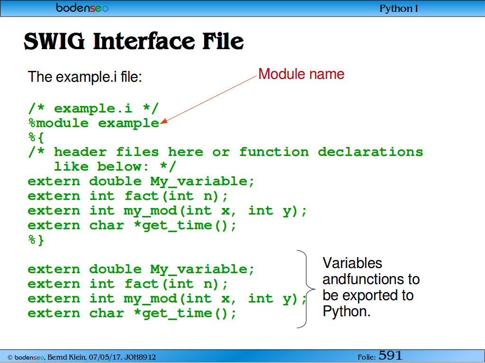Click the red 'Module name' label
Screen dimensions: 485x363
(301, 74)
